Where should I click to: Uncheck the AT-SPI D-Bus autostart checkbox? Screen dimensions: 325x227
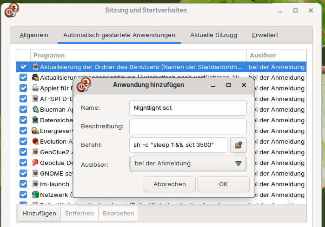click(23, 99)
